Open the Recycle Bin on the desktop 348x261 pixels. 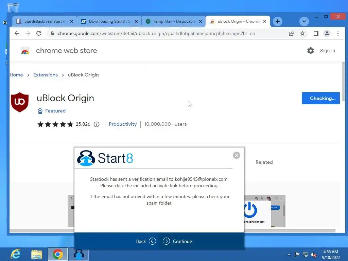point(13,8)
